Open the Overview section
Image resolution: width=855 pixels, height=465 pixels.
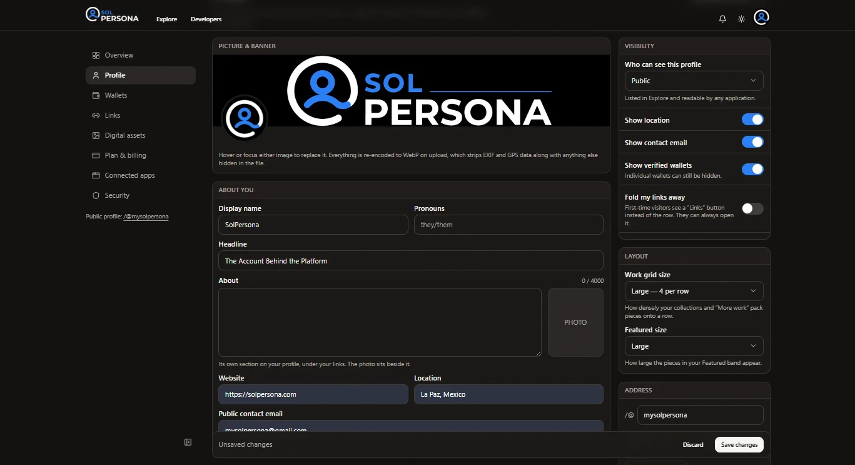[141, 55]
